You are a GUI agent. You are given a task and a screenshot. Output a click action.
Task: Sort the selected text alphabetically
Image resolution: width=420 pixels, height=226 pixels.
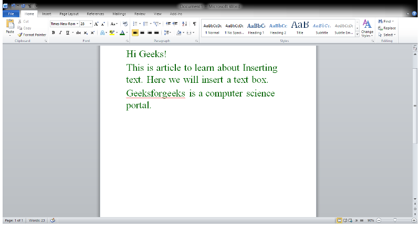184,24
